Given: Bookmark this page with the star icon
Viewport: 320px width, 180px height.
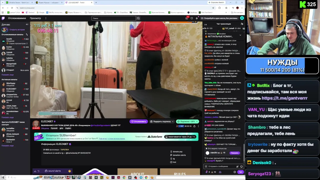Looking at the screenshot, I should coord(213,8).
